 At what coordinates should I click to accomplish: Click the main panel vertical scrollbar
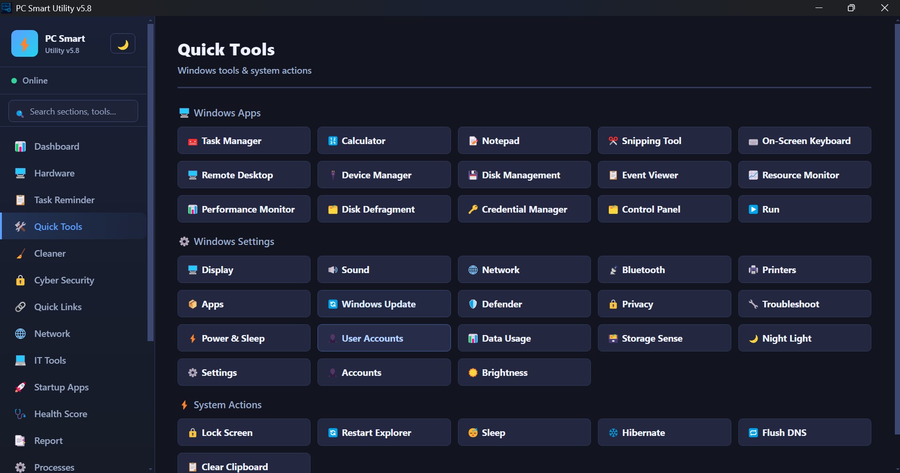coord(897,229)
